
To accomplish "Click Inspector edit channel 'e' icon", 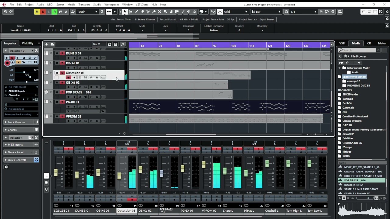I will pyautogui.click(x=36, y=50).
